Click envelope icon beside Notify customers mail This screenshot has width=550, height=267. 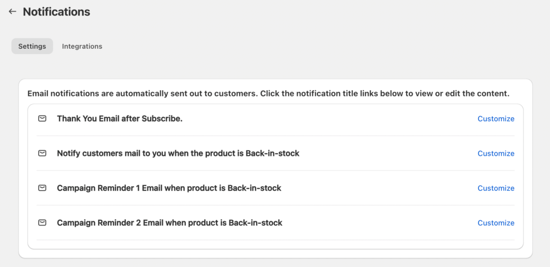(42, 153)
